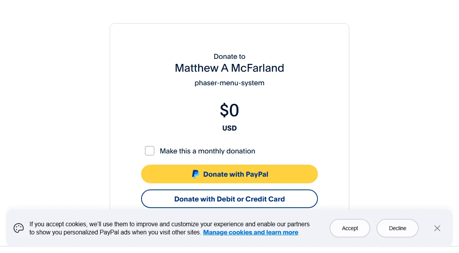Click the 'Donate to' heading text

(229, 57)
